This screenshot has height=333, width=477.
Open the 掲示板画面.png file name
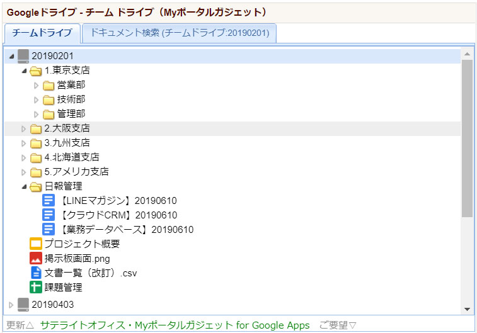[78, 259]
